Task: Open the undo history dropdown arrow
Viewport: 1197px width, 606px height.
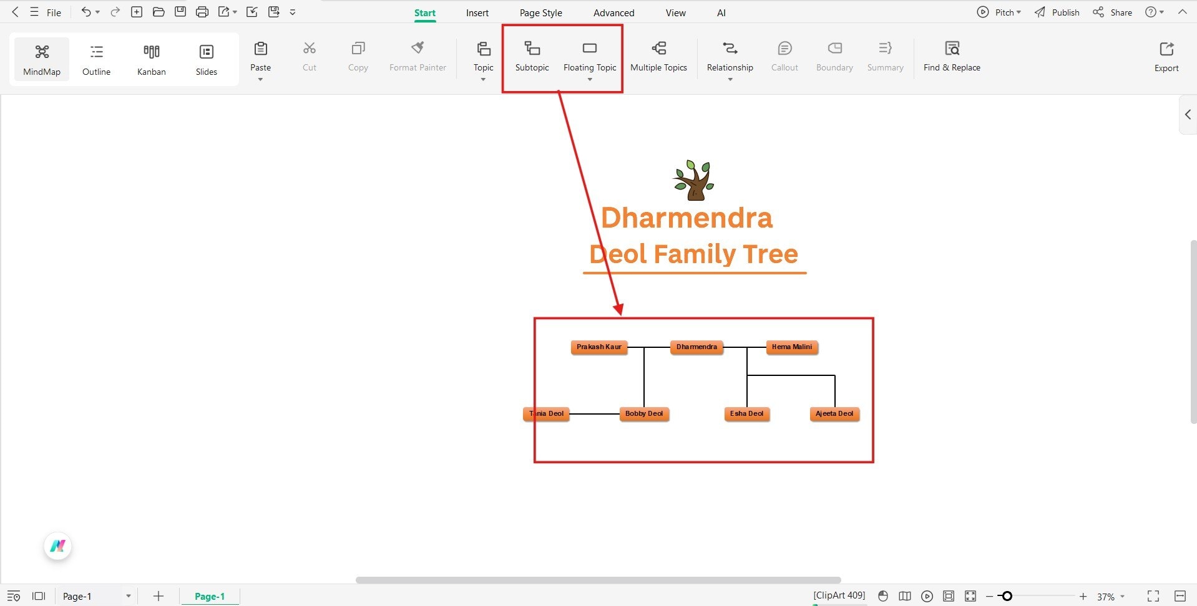Action: (97, 12)
